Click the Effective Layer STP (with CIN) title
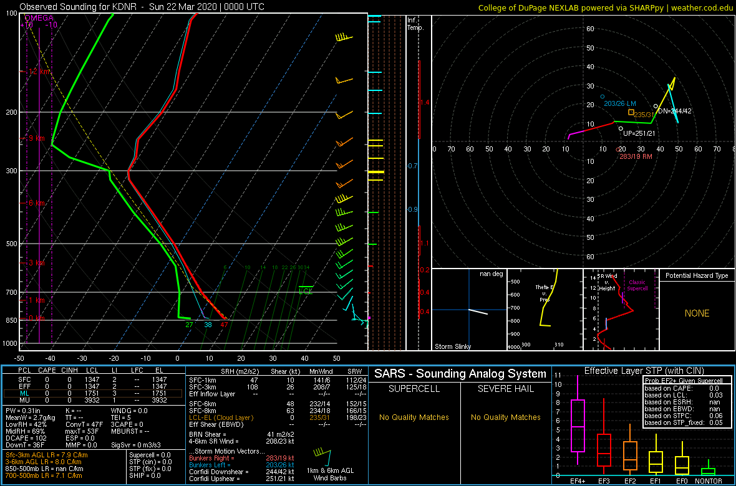Screen dimensions: 736x486 (643, 371)
